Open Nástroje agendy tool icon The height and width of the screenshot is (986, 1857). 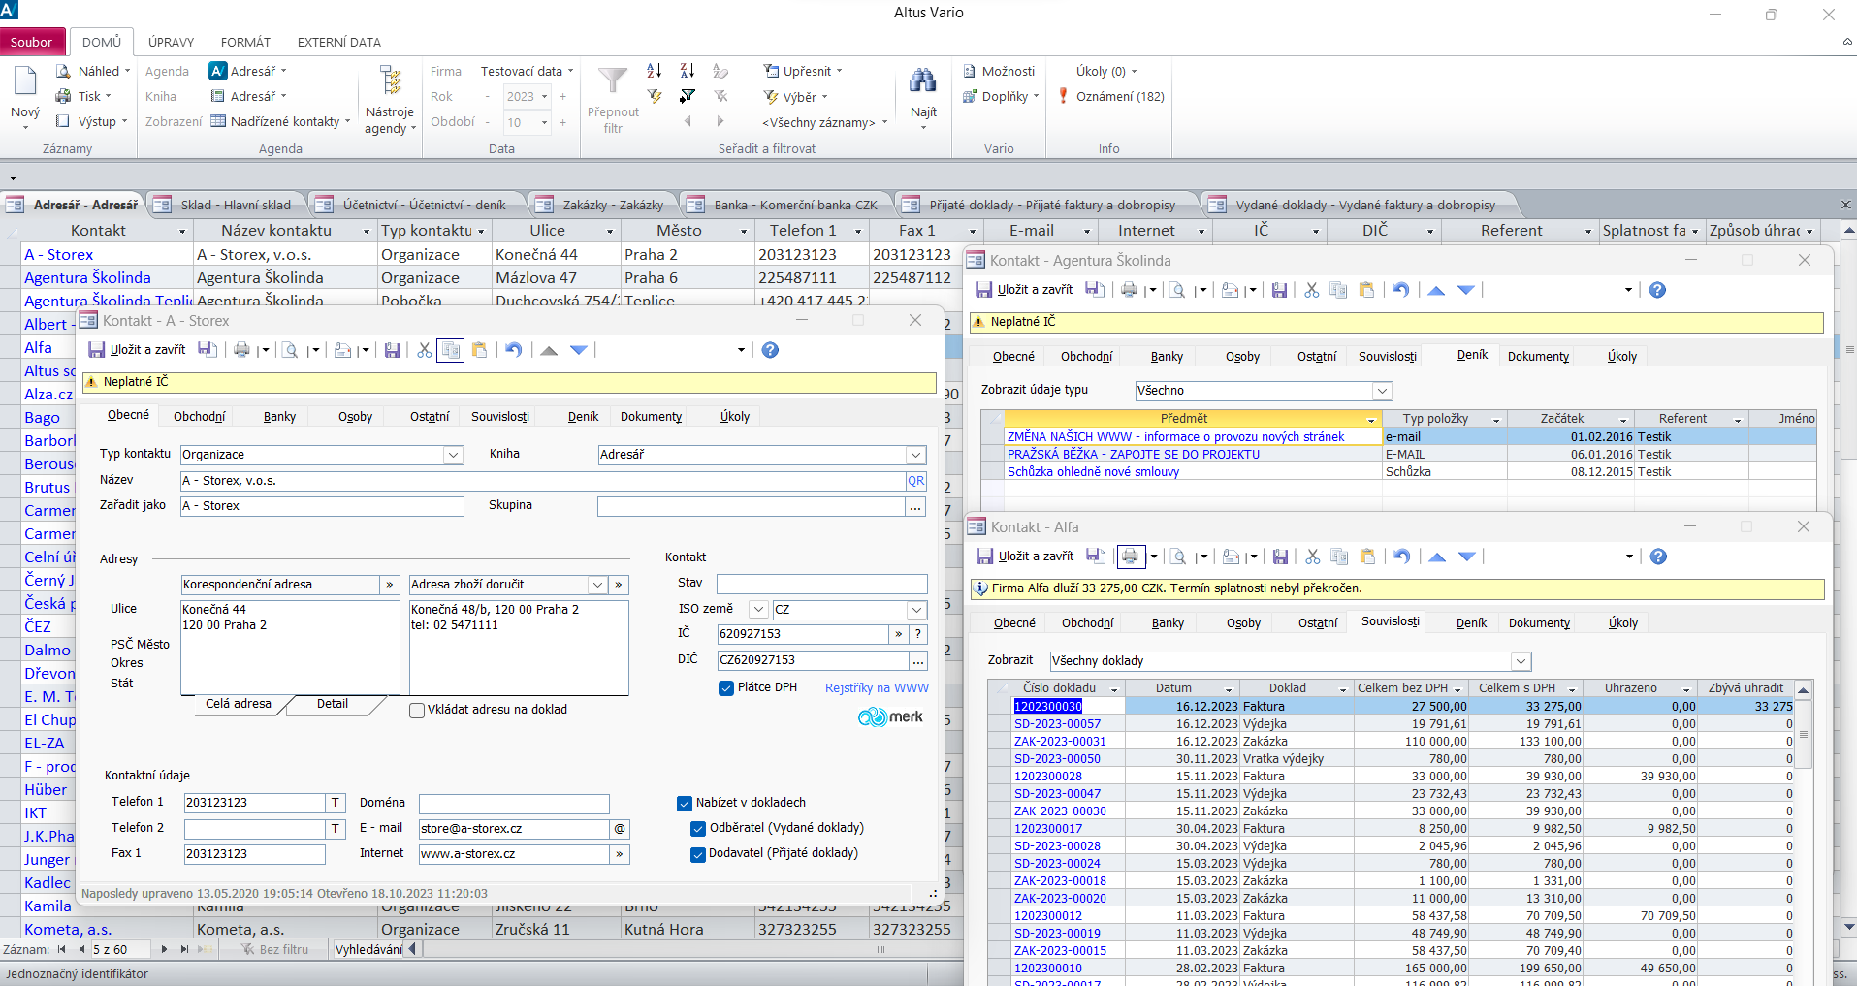point(391,80)
